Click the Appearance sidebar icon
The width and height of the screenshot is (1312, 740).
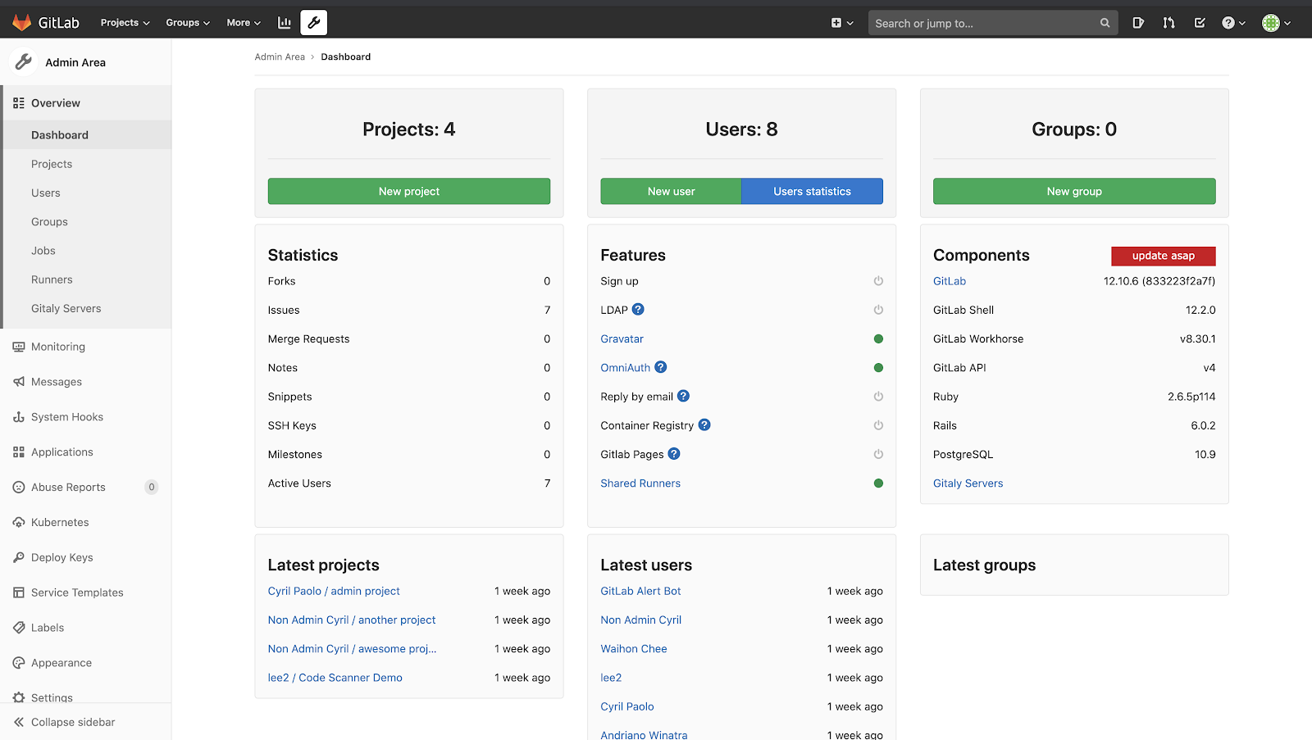coord(19,663)
